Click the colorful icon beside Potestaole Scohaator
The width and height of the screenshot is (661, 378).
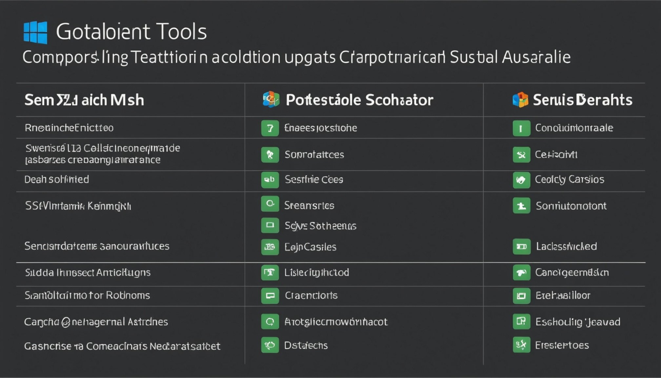271,99
